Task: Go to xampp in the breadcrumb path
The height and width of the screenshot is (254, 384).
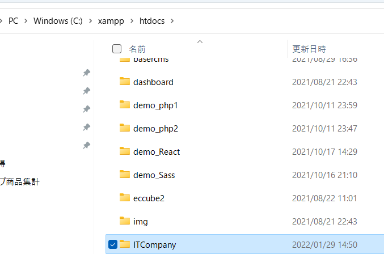Action: pos(111,21)
